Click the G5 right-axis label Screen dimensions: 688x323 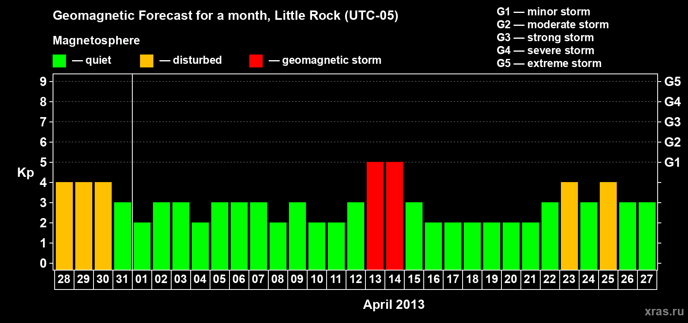pyautogui.click(x=673, y=82)
